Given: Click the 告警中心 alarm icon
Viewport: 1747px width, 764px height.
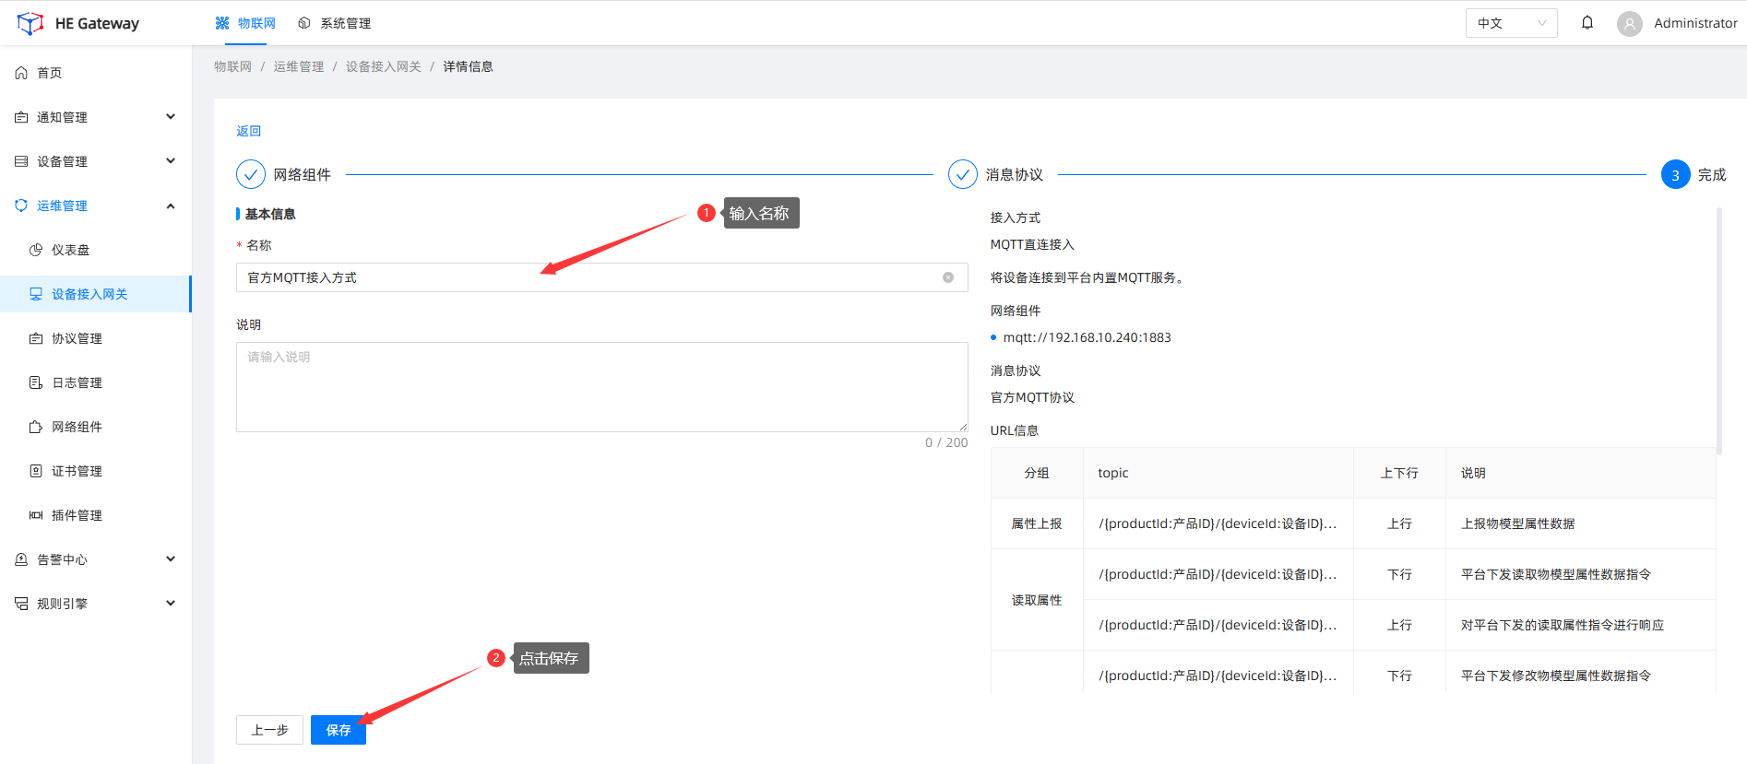Looking at the screenshot, I should click(21, 559).
